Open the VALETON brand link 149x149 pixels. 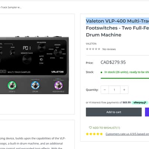coord(91,44)
